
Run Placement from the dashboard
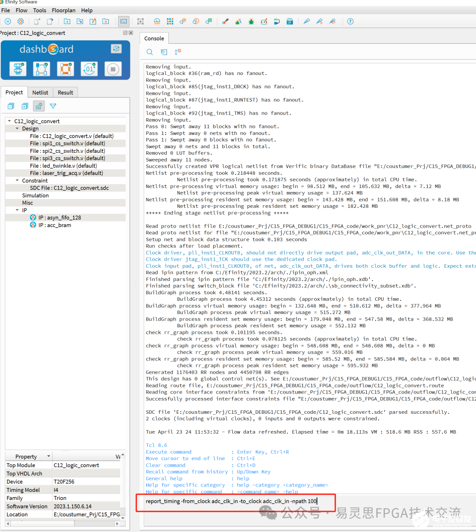[42, 69]
